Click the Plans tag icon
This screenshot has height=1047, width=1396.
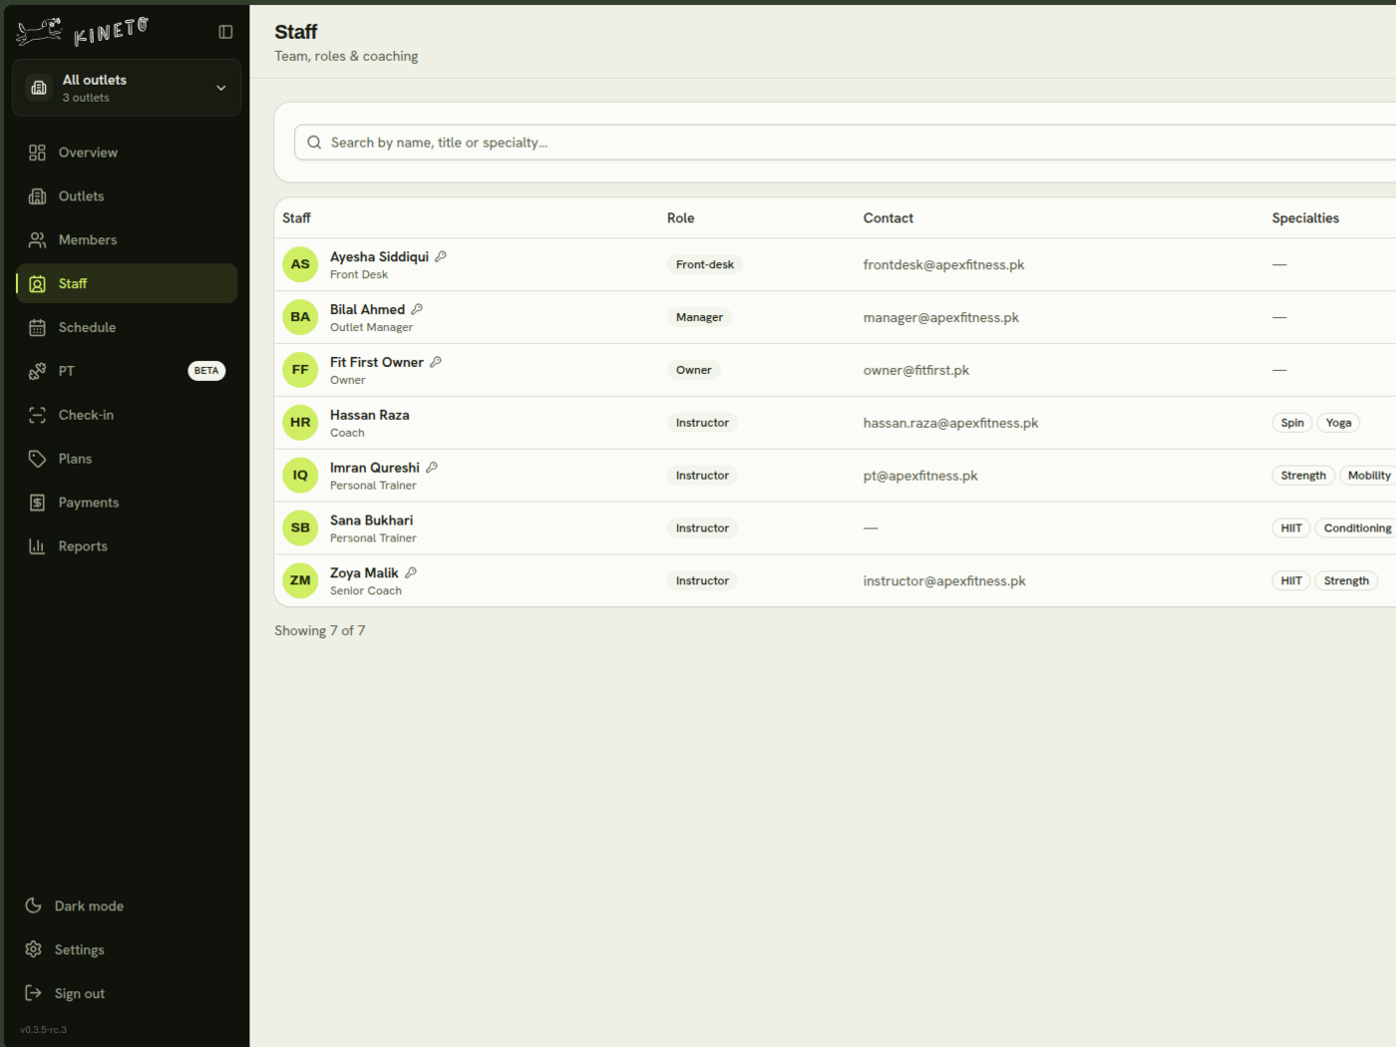click(37, 459)
